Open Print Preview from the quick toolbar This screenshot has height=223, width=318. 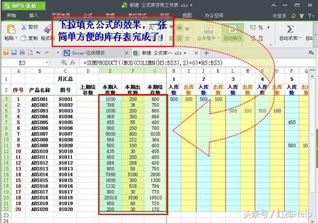(30, 53)
